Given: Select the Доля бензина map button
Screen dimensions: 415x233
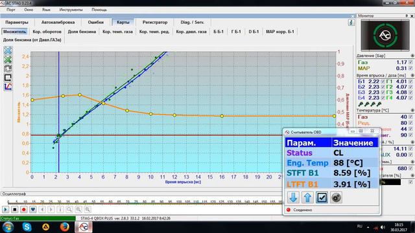Looking at the screenshot, I should coord(82,32).
